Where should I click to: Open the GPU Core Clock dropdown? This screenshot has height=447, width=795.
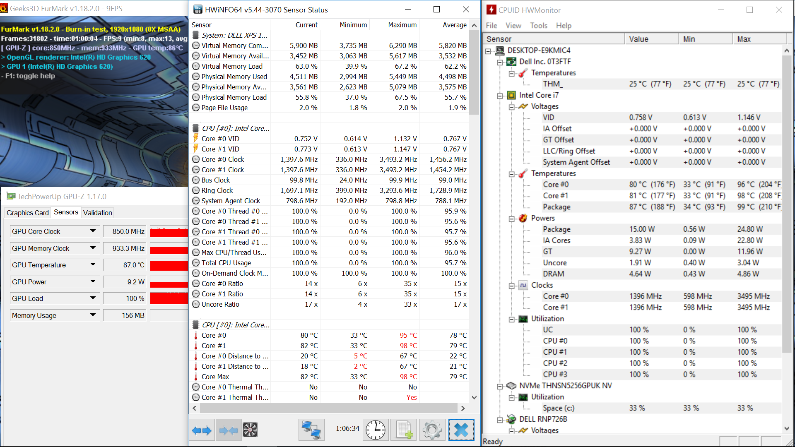[x=93, y=231]
